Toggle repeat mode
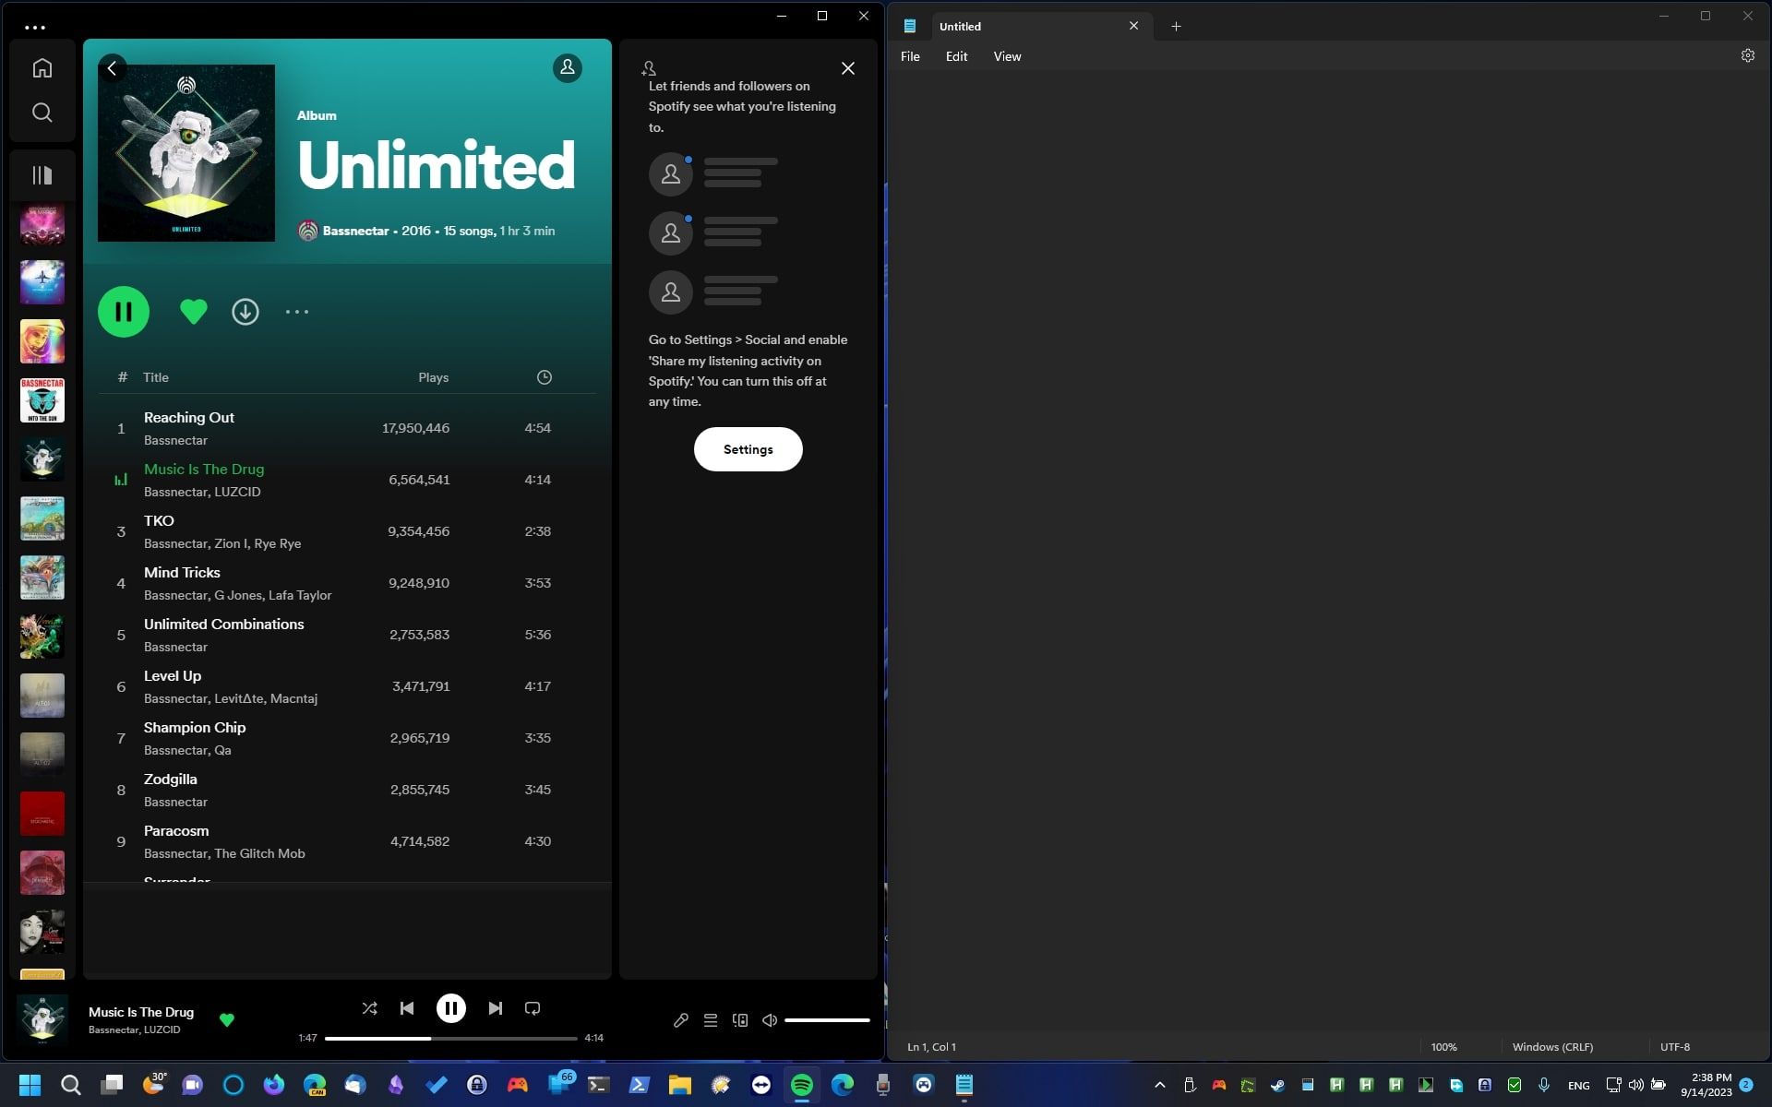The width and height of the screenshot is (1772, 1107). [533, 1008]
